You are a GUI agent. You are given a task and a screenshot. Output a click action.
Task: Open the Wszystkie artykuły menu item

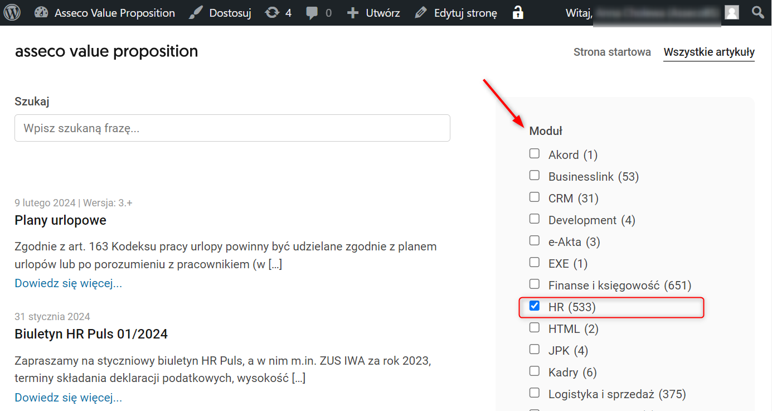coord(709,52)
